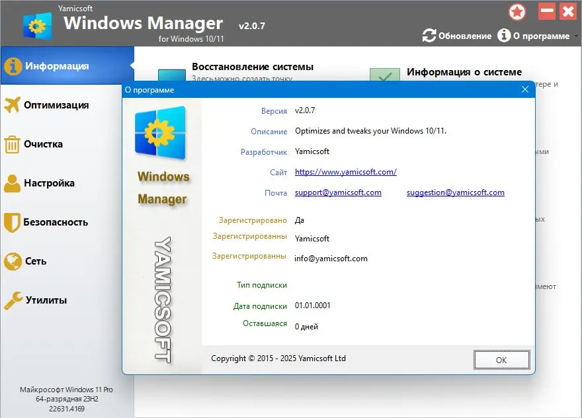Switch to Сеть section

click(x=36, y=261)
